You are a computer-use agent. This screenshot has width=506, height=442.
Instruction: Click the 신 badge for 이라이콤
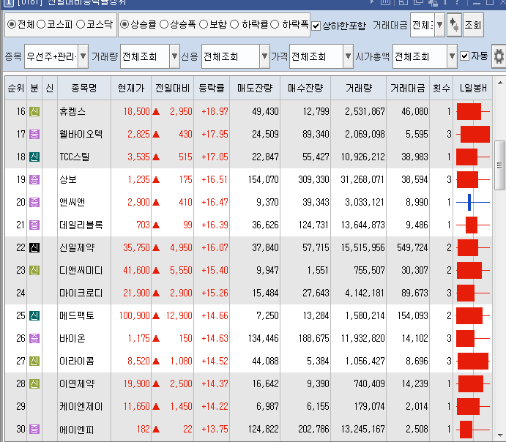click(34, 361)
